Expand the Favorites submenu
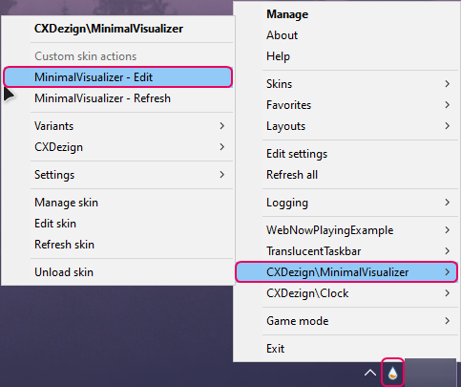This screenshot has width=461, height=387. [x=346, y=105]
